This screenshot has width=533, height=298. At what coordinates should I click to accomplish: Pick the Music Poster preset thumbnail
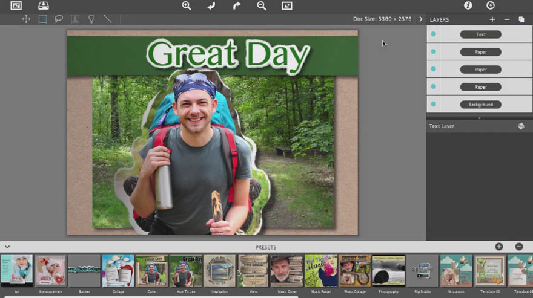tap(320, 271)
